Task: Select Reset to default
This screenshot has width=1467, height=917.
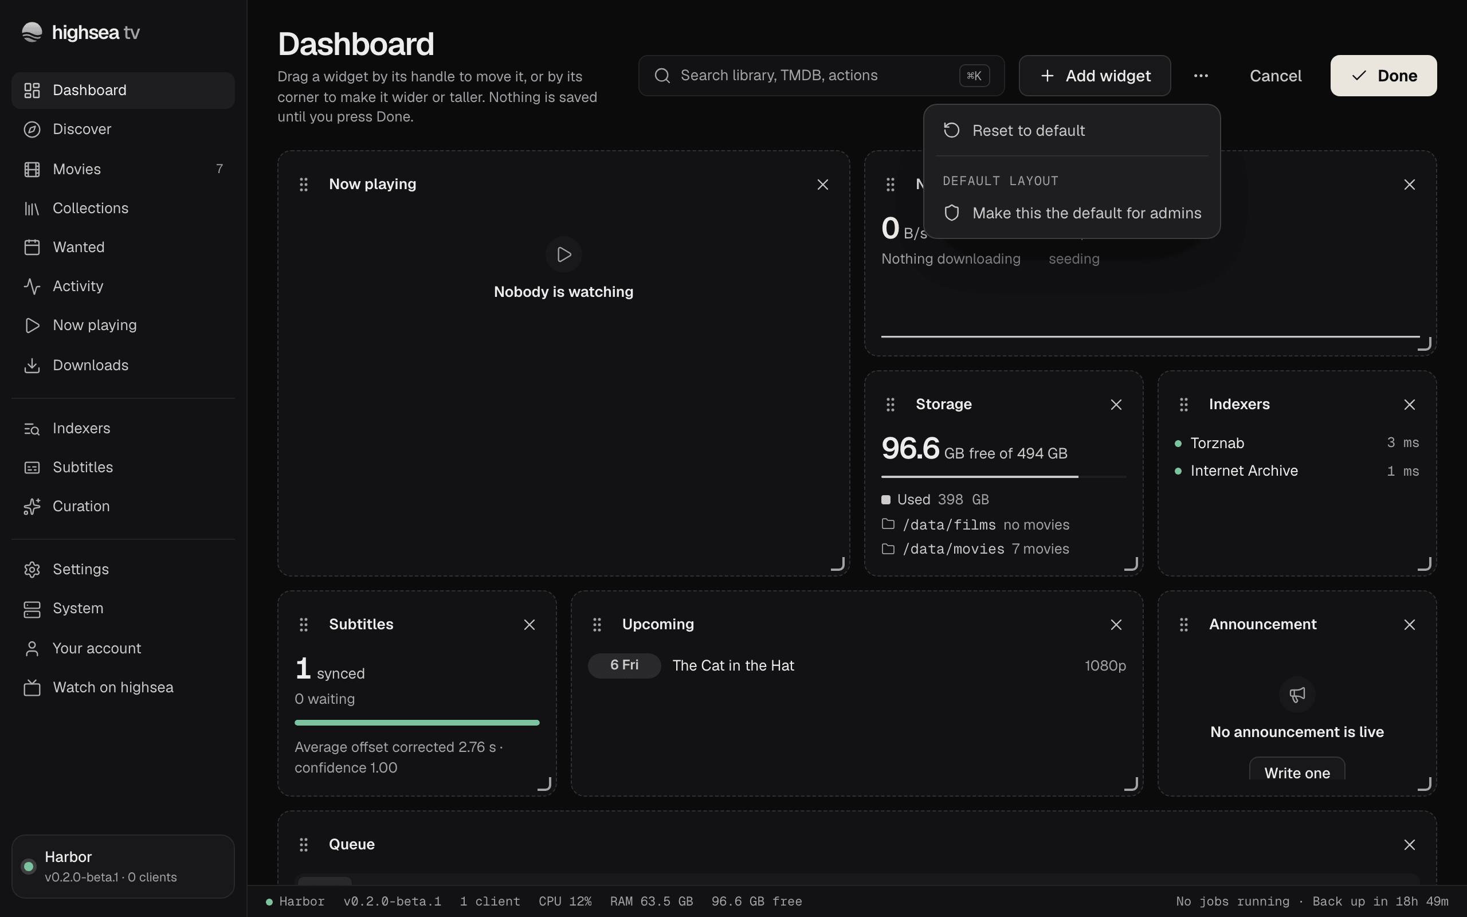Action: [1072, 131]
